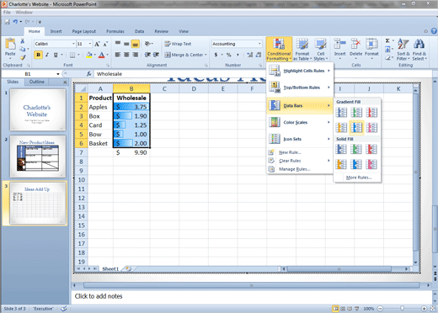The width and height of the screenshot is (438, 313).
Task: Switch to the Formulas ribbon tab
Action: (x=115, y=31)
